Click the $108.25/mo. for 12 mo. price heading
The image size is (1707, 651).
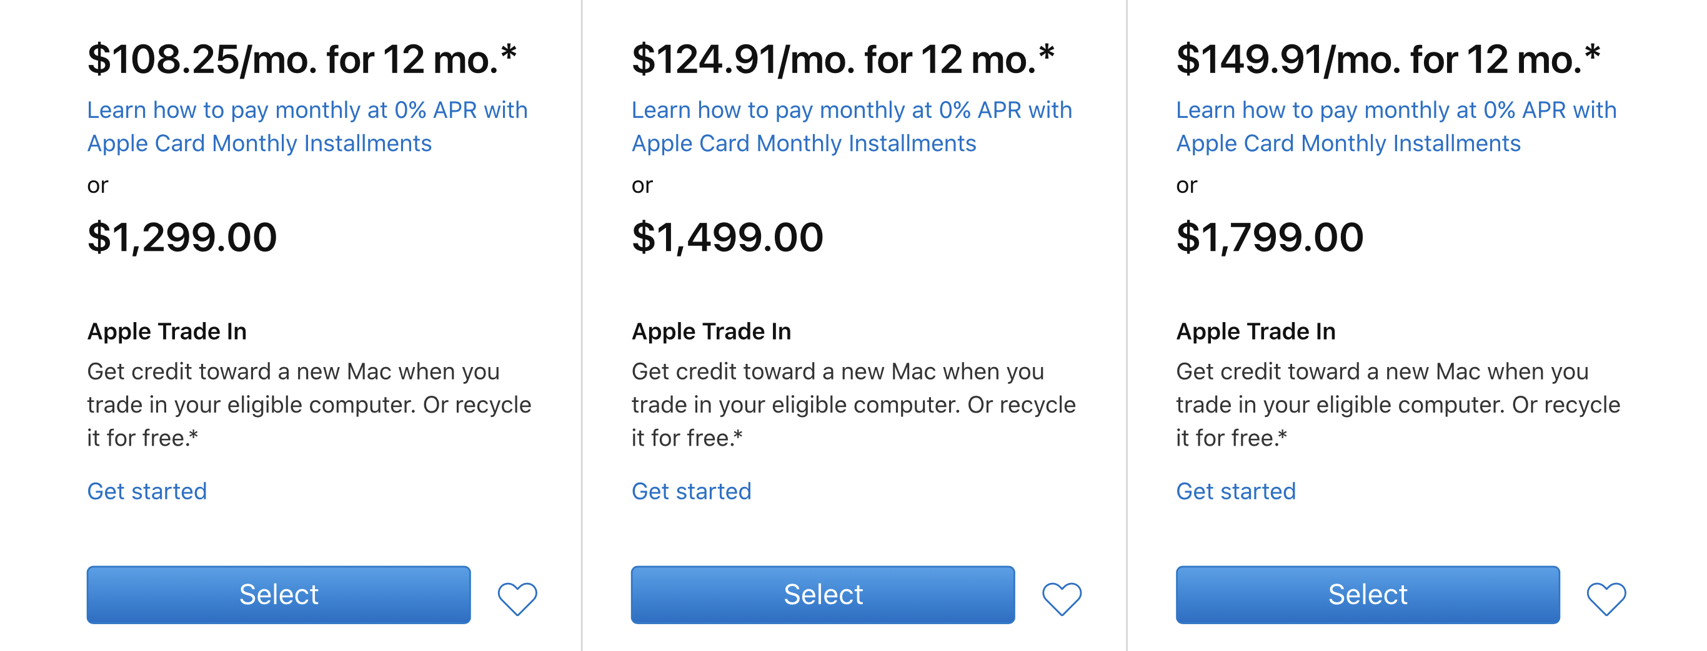coord(302,59)
